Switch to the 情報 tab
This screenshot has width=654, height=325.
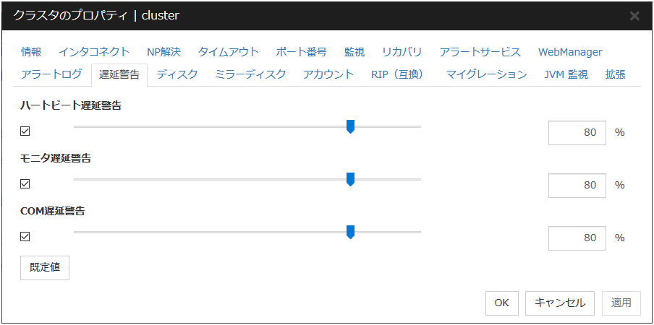click(x=31, y=52)
